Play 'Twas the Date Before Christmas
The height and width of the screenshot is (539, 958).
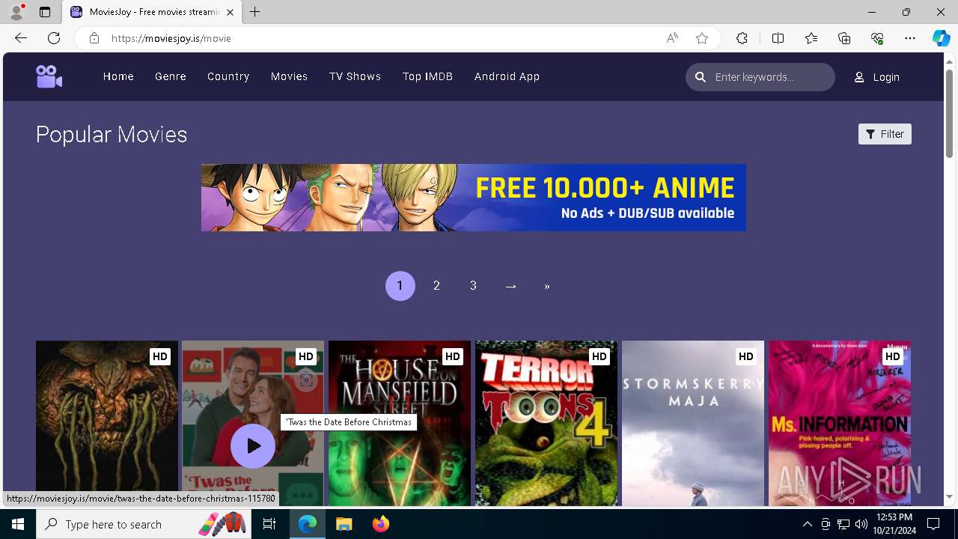[x=253, y=446]
